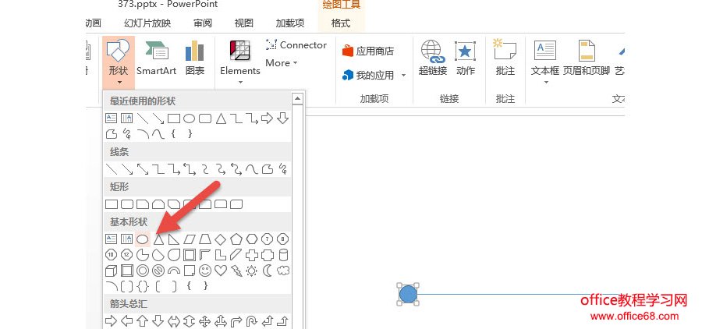Screen dimensions: 702x329
Task: Click the shapes gallery scroll up arrow
Action: pos(298,98)
